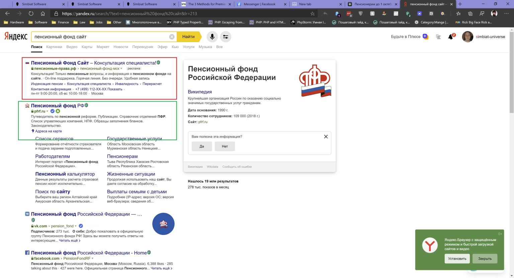Click Установить in the Yandex Browser popup
Screen dimensions: 514x278
[457, 259]
